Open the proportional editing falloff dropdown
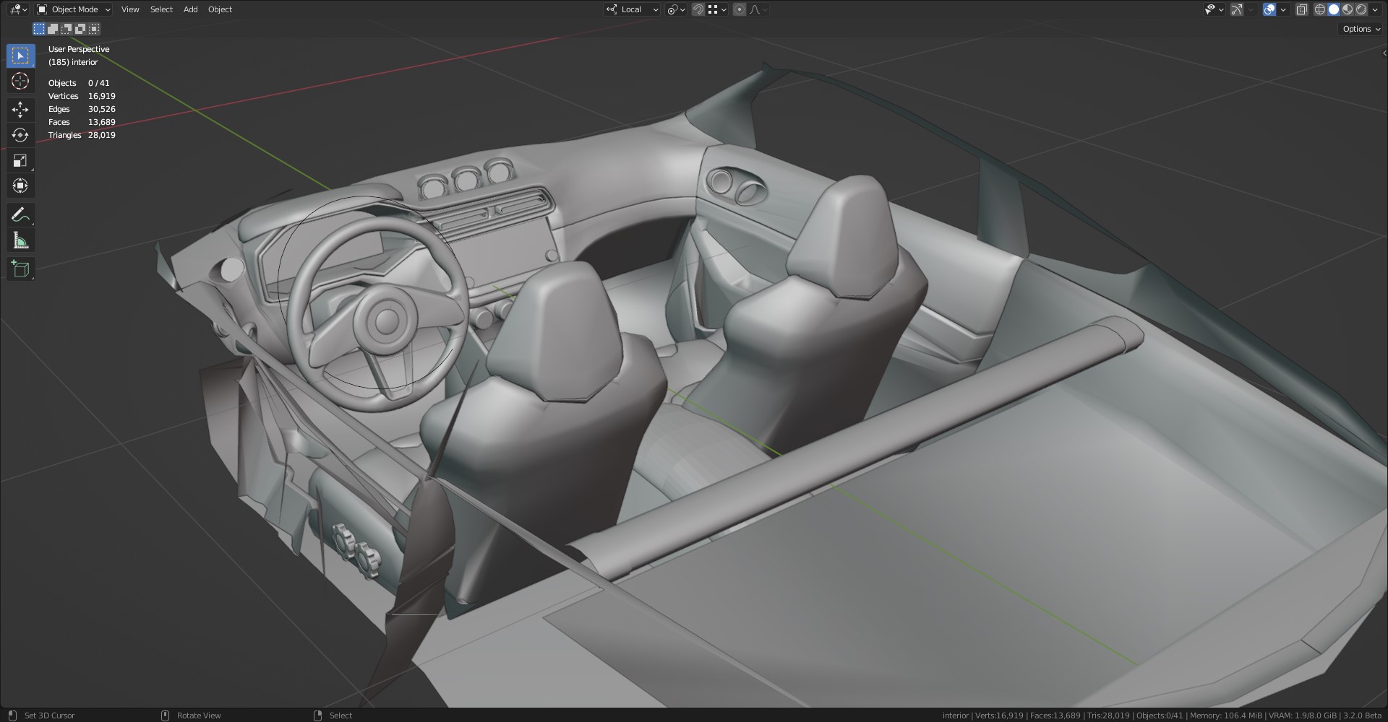1388x722 pixels. pyautogui.click(x=758, y=9)
